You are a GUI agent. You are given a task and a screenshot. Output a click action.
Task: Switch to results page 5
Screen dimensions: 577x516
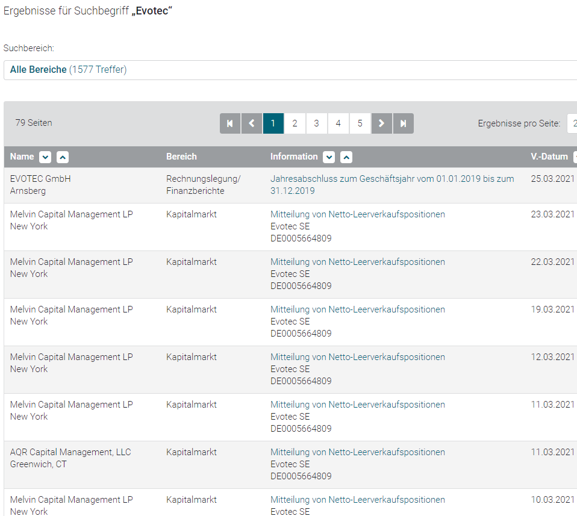(x=360, y=123)
